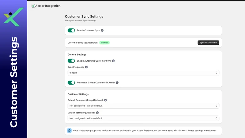
Task: Click the Sync Frequency label
Action: point(76,67)
